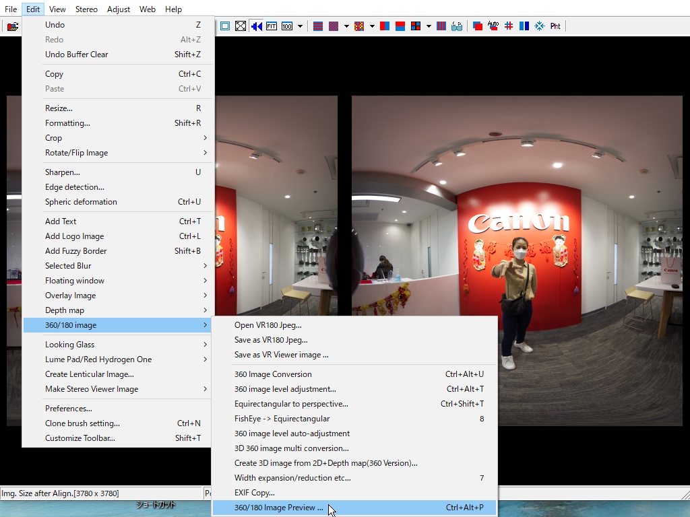
Task: Expand the Depth map submenu
Action: tap(118, 310)
